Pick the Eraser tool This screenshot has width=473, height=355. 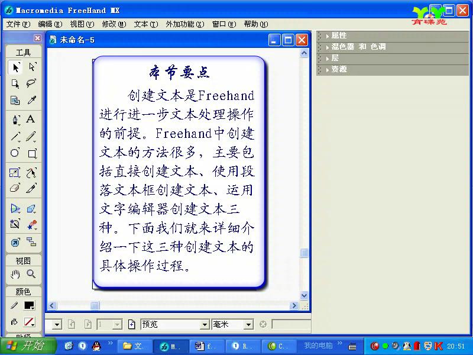coord(15,188)
